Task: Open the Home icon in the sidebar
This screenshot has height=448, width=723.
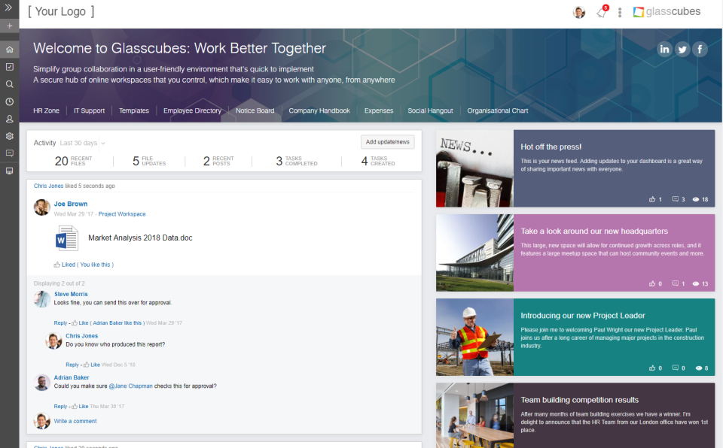Action: point(9,48)
